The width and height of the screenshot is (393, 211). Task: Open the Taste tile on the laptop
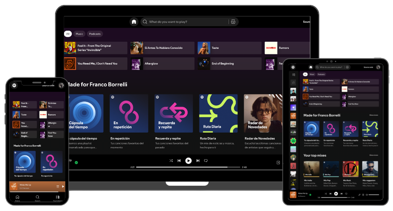[229, 48]
